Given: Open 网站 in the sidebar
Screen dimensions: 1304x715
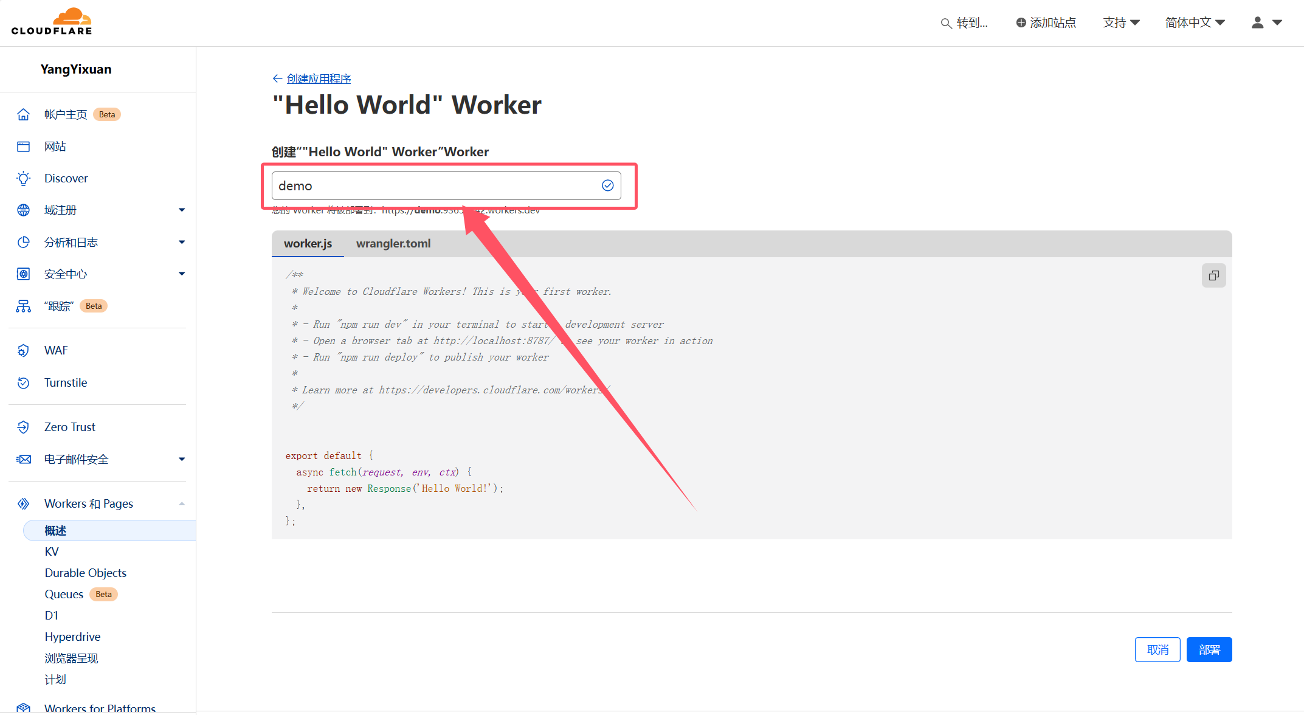Looking at the screenshot, I should [55, 147].
